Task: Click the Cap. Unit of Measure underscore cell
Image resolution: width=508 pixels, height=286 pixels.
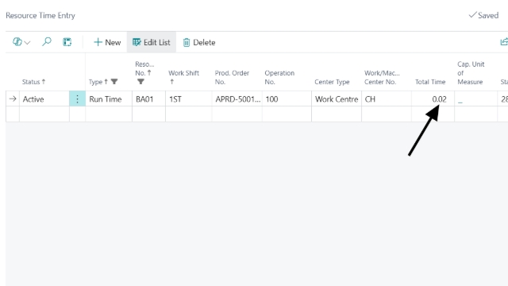Action: click(476, 99)
